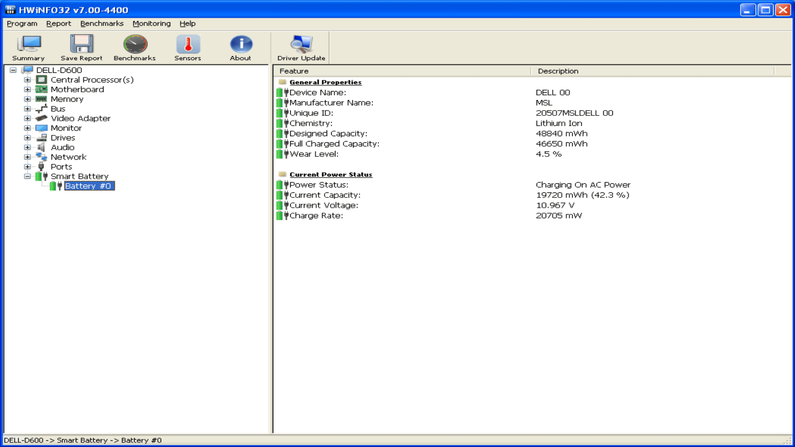Click the Save Report floppy icon
This screenshot has width=795, height=447.
pos(82,44)
